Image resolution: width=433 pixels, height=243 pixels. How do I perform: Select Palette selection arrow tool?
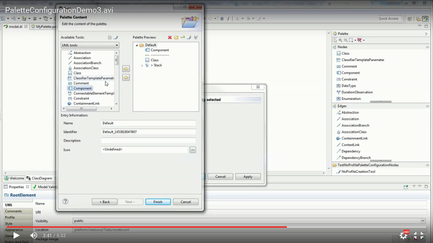click(x=335, y=40)
